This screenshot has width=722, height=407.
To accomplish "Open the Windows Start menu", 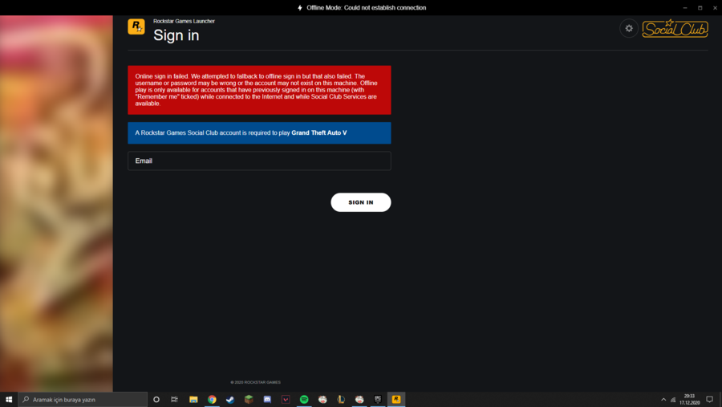I will coord(9,399).
